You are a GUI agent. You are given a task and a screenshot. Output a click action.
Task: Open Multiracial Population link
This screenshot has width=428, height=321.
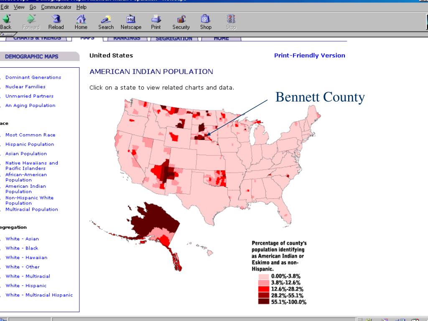pos(32,209)
